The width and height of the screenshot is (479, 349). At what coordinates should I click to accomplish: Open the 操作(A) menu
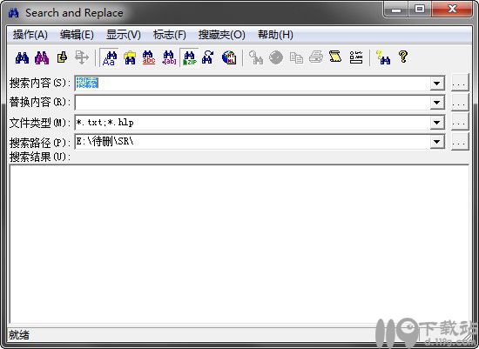pyautogui.click(x=30, y=35)
